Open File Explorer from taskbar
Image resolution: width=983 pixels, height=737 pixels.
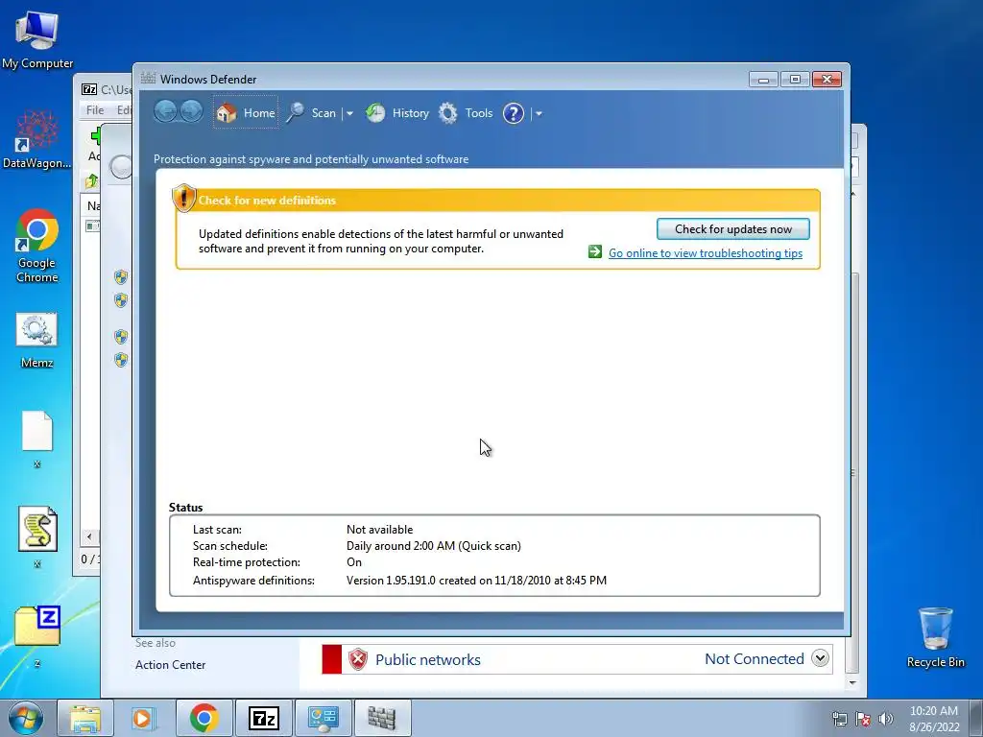point(85,718)
